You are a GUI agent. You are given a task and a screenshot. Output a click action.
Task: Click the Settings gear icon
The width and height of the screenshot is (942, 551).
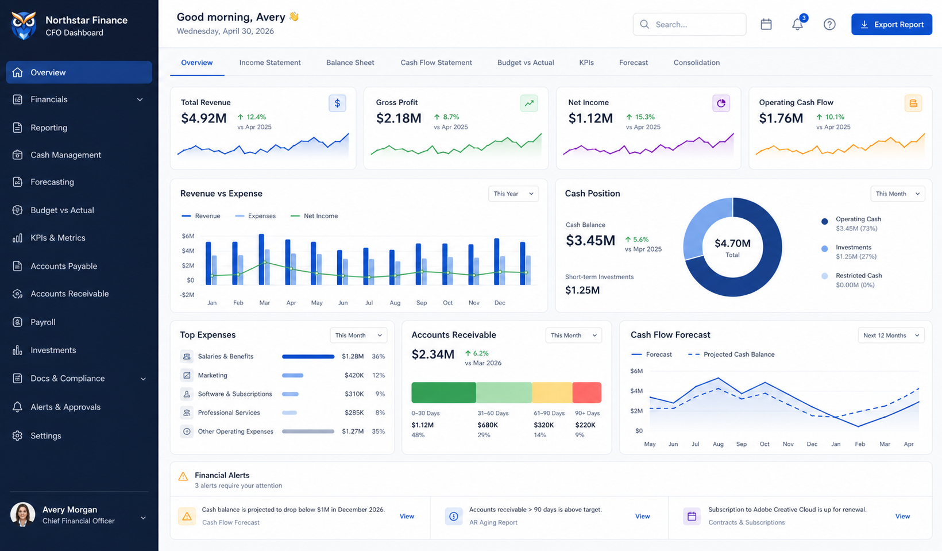18,436
